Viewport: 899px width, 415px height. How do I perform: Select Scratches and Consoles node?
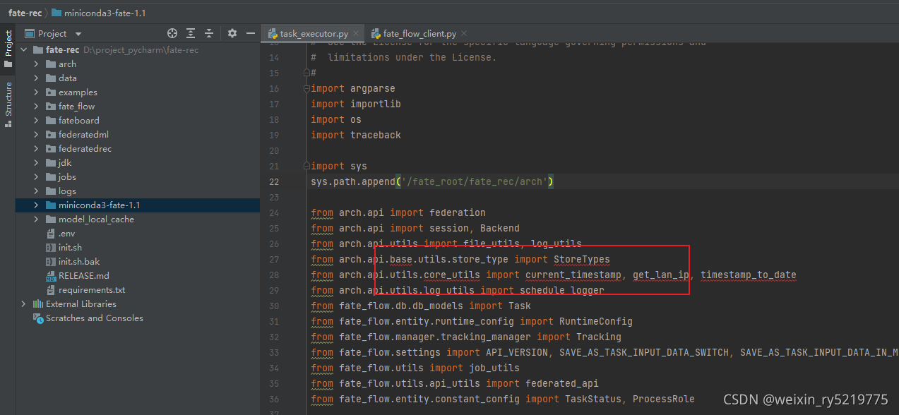tap(94, 318)
